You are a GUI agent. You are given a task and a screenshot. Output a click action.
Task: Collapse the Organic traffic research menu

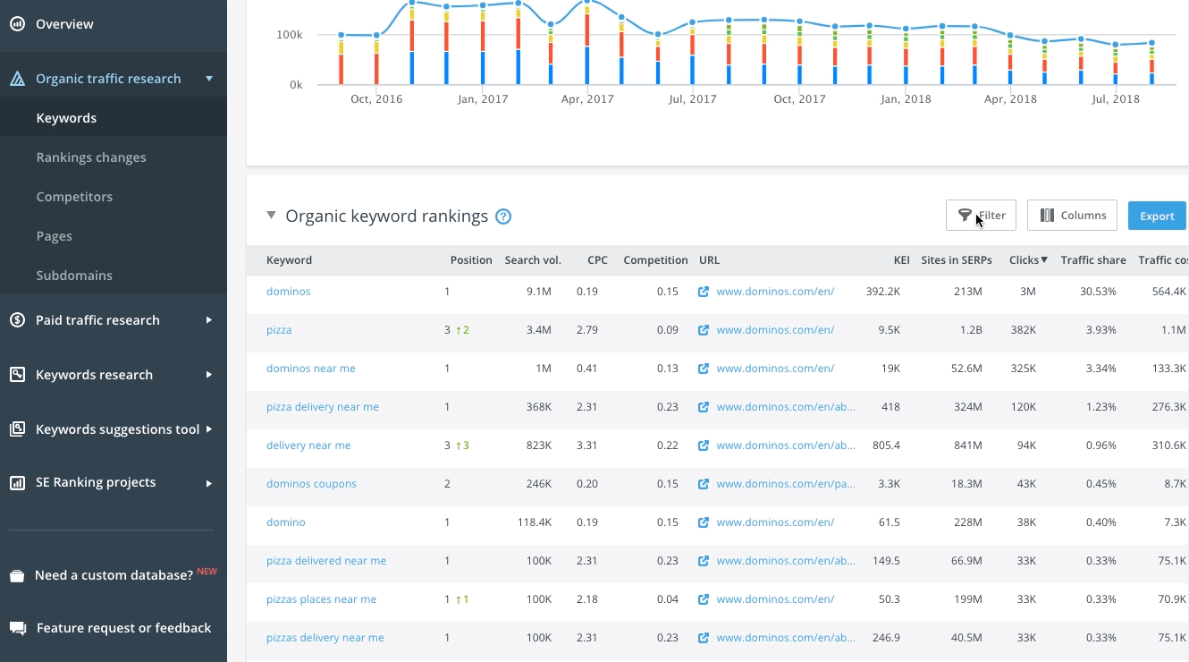click(209, 79)
